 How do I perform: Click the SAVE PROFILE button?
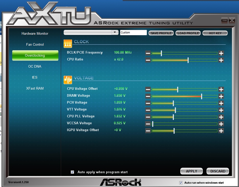click(x=161, y=33)
